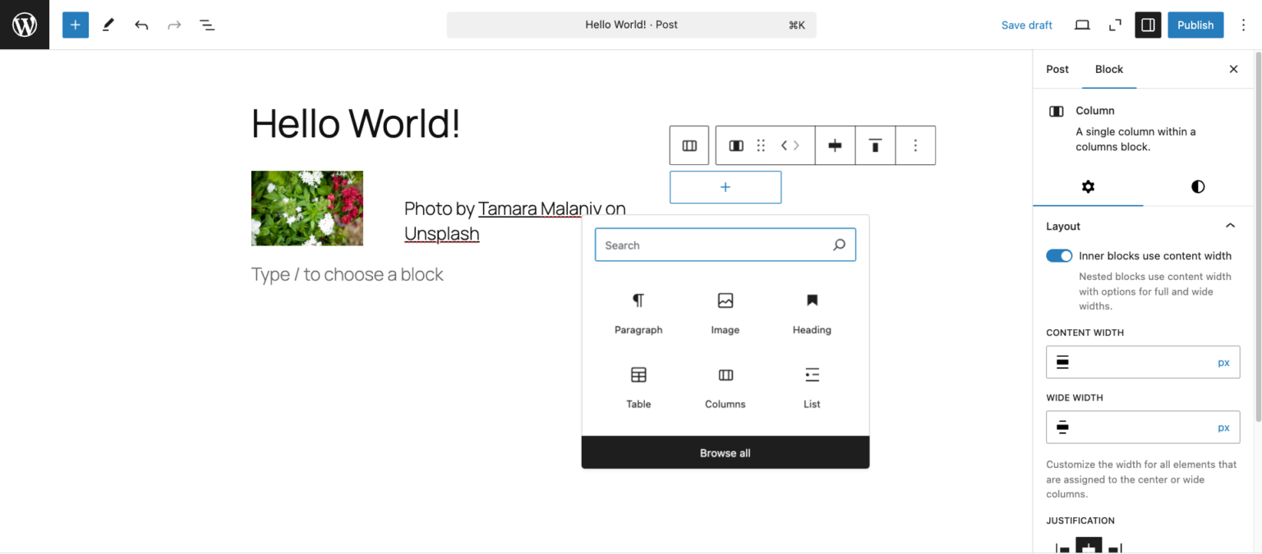Disable the Inner blocks use content width toggle
This screenshot has width=1262, height=554.
(1059, 255)
